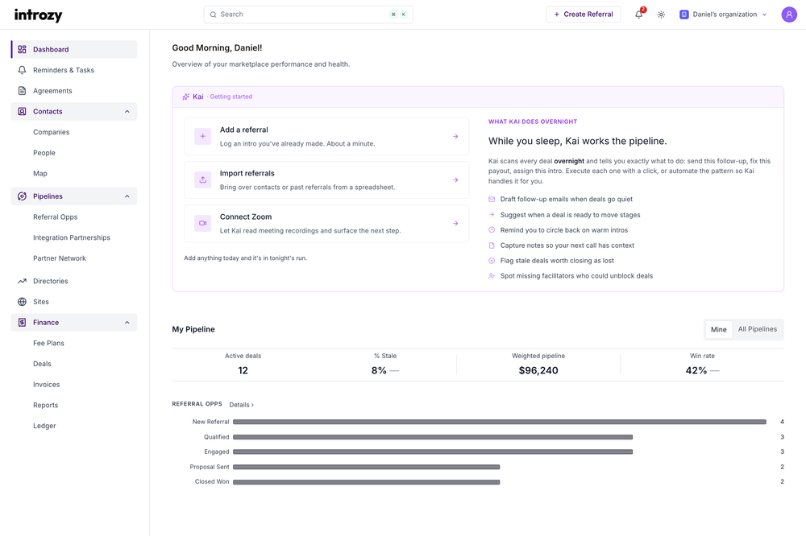The height and width of the screenshot is (536, 806).
Task: Click the search magnifier icon
Action: pyautogui.click(x=214, y=14)
